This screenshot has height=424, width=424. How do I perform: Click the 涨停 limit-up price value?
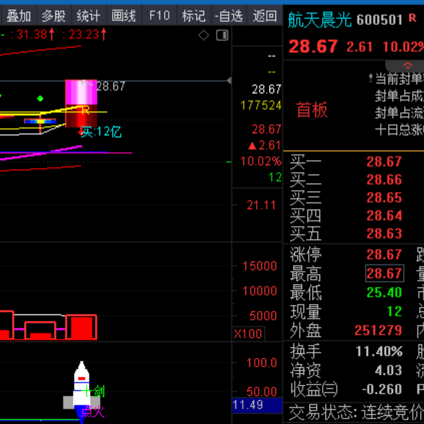(384, 254)
